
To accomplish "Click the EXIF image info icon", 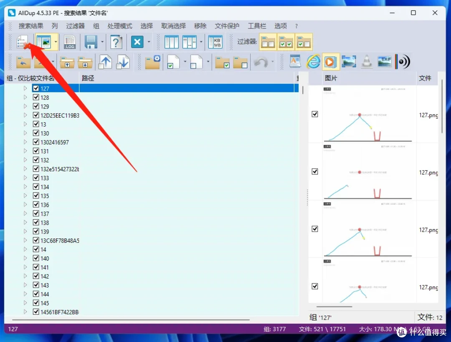I will pos(385,61).
